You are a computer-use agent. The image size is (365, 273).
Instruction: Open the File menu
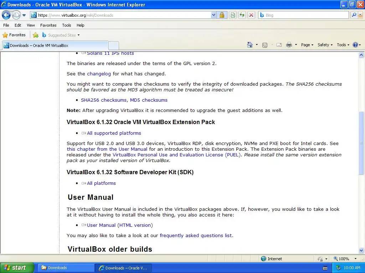coord(6,25)
